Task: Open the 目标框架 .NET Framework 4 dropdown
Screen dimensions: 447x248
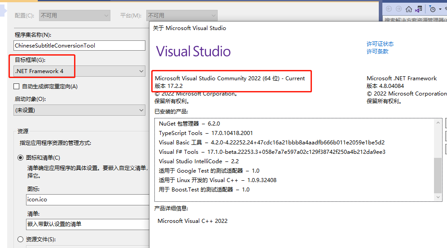Action: coord(79,71)
